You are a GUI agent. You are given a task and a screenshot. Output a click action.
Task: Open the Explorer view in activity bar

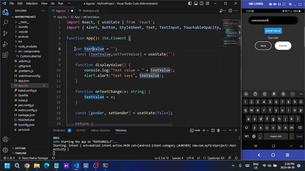5,12
